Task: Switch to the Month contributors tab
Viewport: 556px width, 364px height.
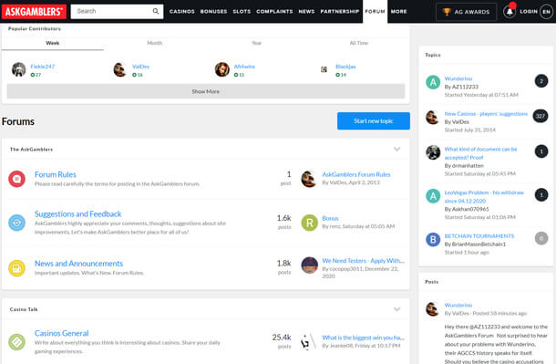Action: 155,43
